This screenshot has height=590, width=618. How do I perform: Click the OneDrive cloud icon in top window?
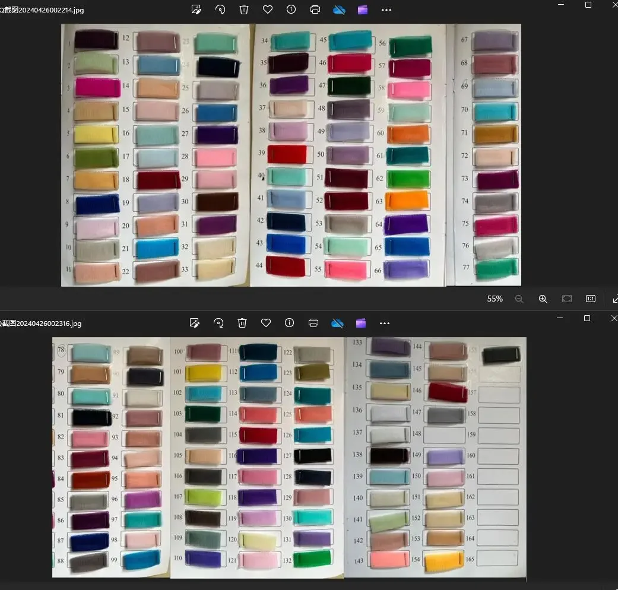[x=339, y=9]
